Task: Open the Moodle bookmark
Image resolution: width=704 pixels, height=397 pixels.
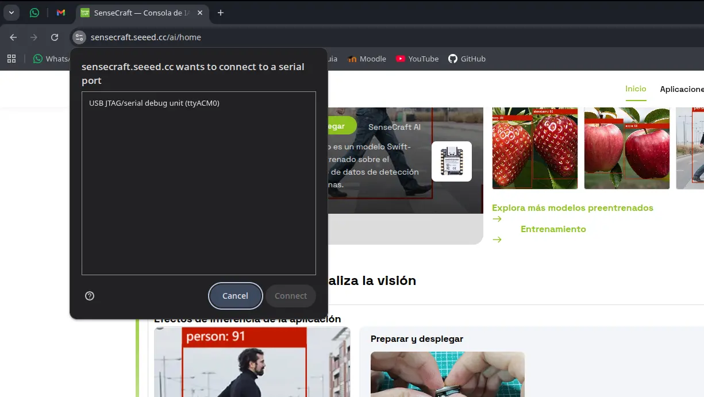Action: [x=367, y=59]
